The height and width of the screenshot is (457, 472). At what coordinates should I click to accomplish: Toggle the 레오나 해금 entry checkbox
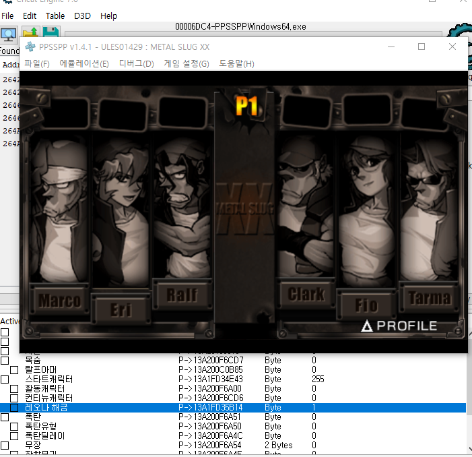click(14, 408)
